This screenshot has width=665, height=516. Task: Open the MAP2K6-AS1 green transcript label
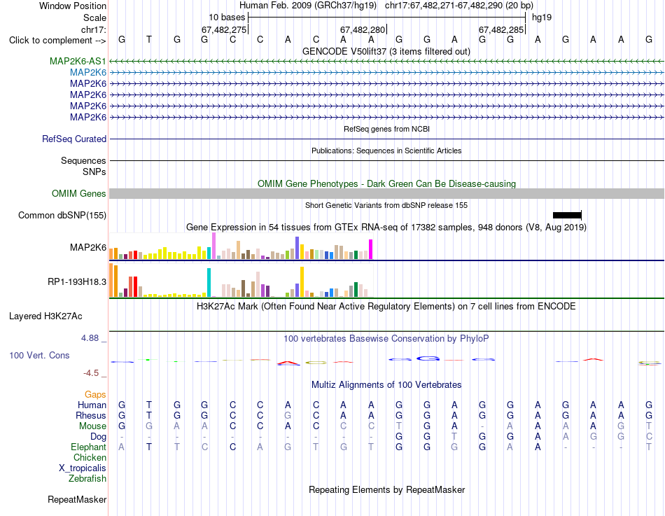pos(78,61)
